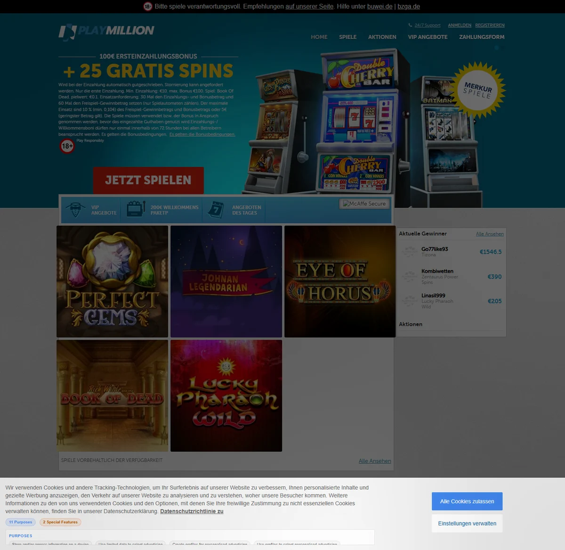Image resolution: width=565 pixels, height=550 pixels.
Task: Open the Eye of Horus game thumbnail
Action: pyautogui.click(x=340, y=281)
